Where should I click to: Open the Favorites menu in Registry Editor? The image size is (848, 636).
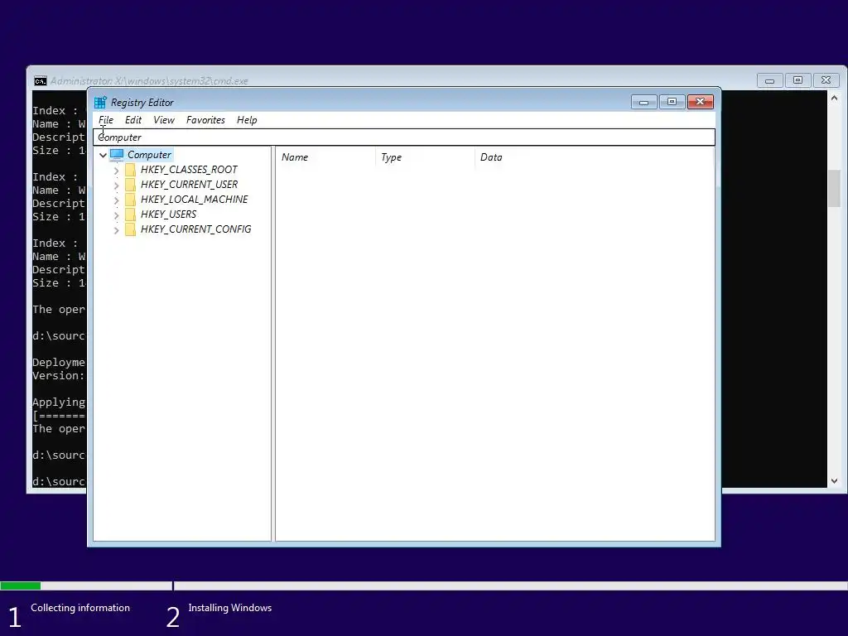(205, 120)
